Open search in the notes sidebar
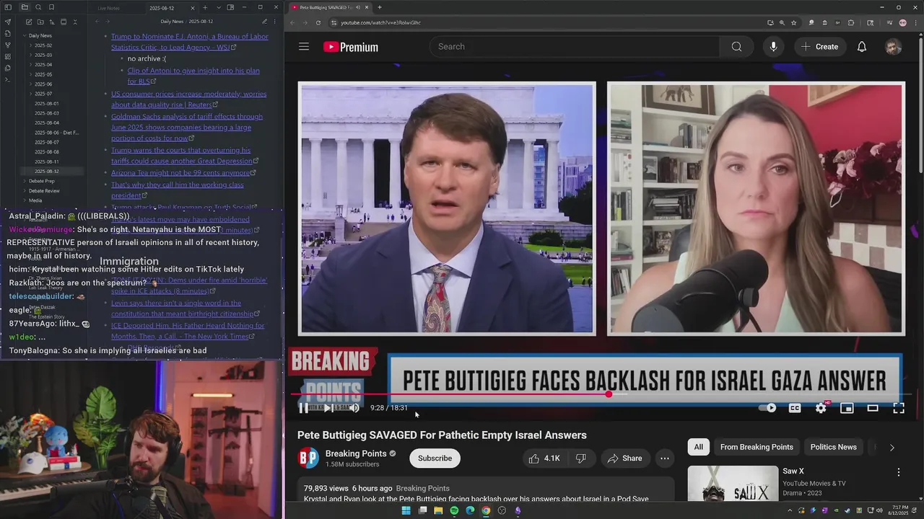Viewport: 924px width, 519px height. [x=37, y=7]
